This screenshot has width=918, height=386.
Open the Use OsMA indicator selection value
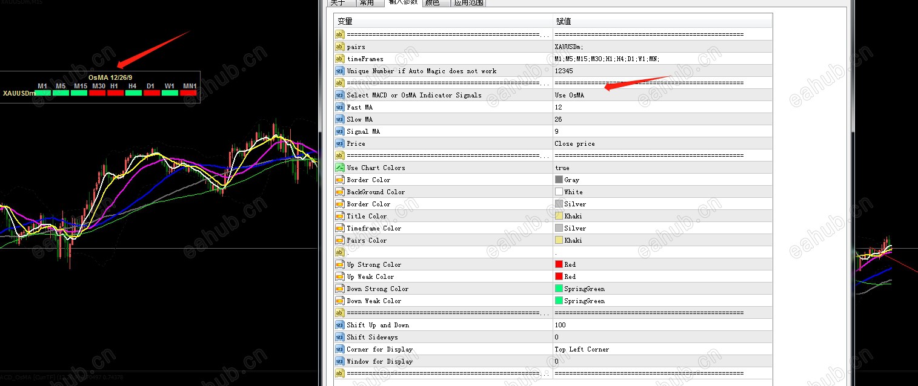pos(662,95)
